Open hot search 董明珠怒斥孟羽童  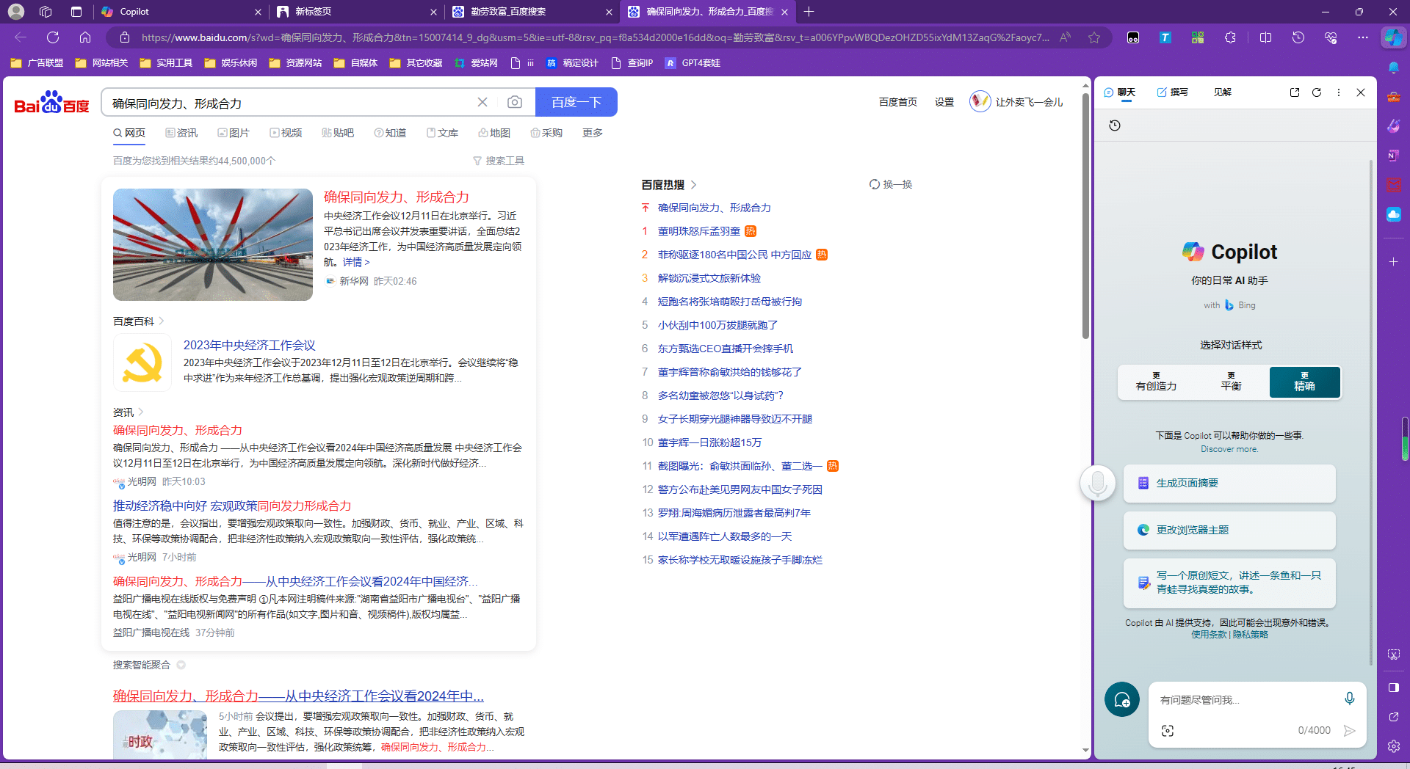(x=699, y=231)
